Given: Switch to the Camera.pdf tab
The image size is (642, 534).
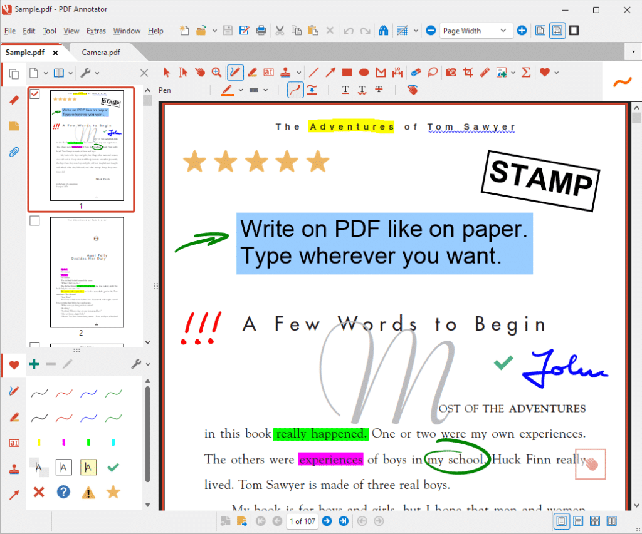Looking at the screenshot, I should point(102,53).
